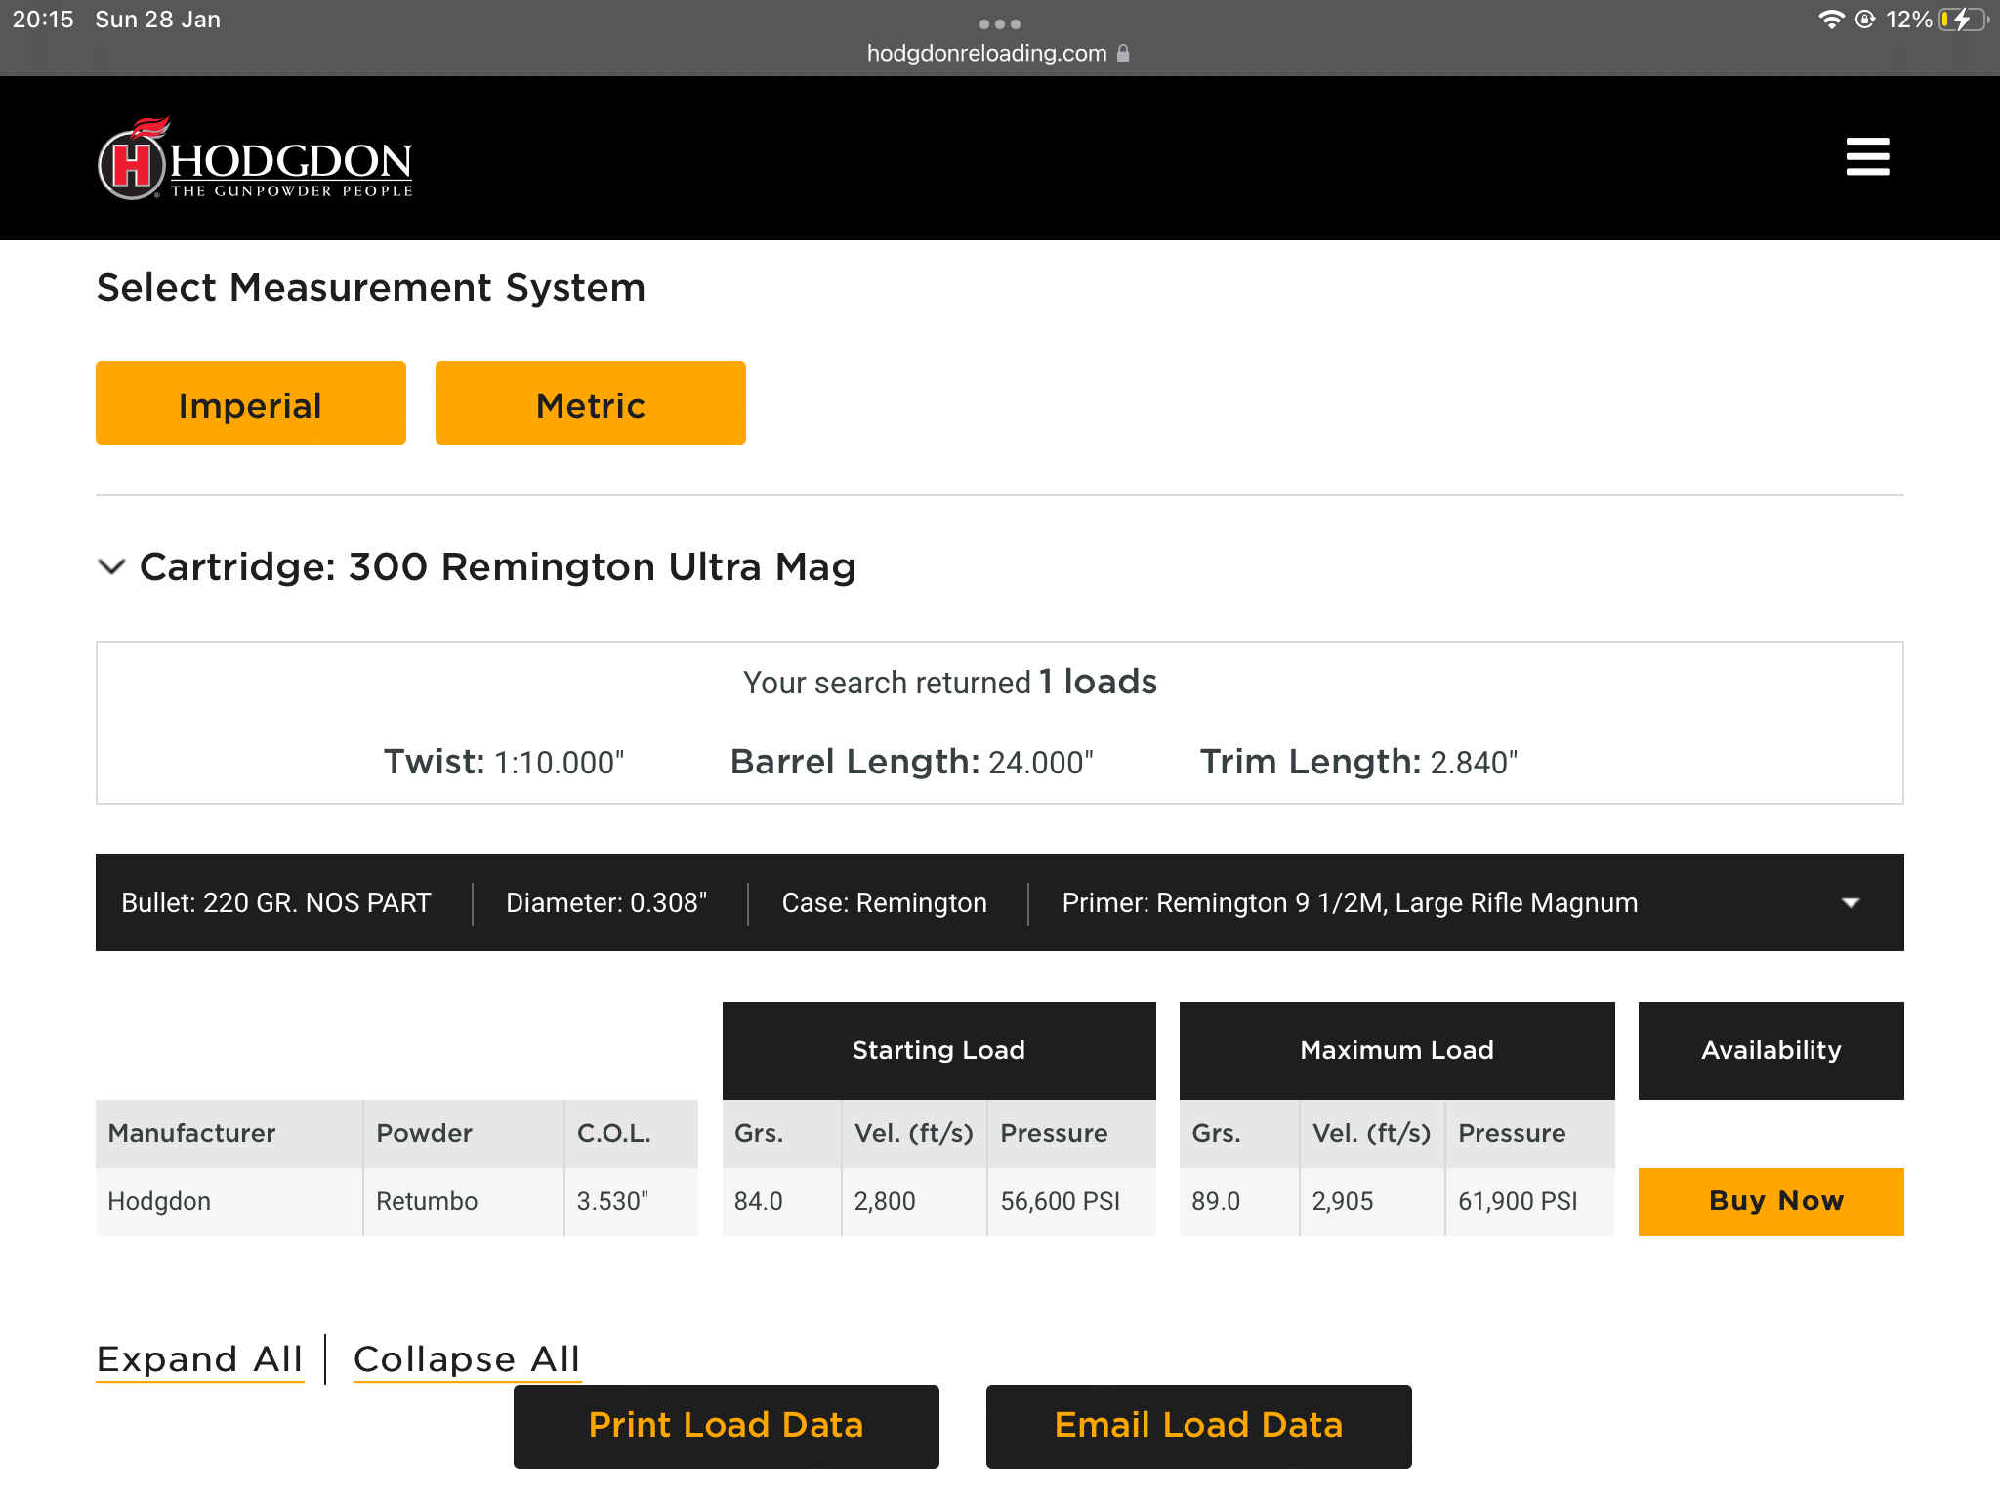
Task: Click the Powder column header
Action: pyautogui.click(x=464, y=1133)
